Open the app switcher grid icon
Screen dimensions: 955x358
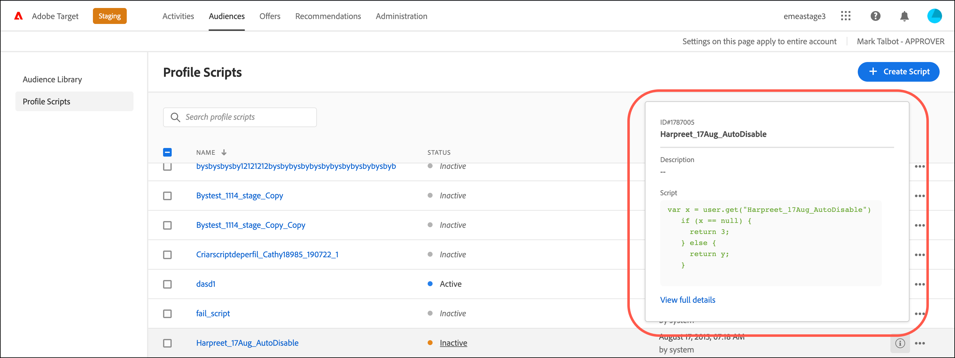(x=846, y=16)
